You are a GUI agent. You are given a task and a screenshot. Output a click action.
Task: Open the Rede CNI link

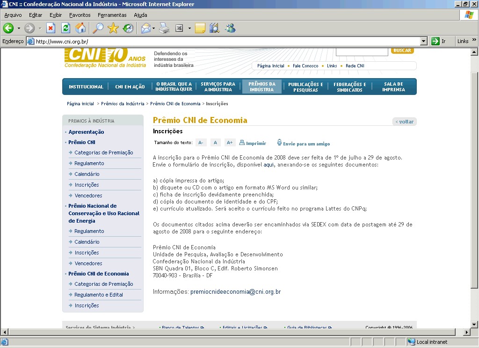click(x=355, y=65)
